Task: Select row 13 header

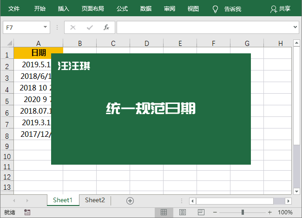Action: [7, 187]
